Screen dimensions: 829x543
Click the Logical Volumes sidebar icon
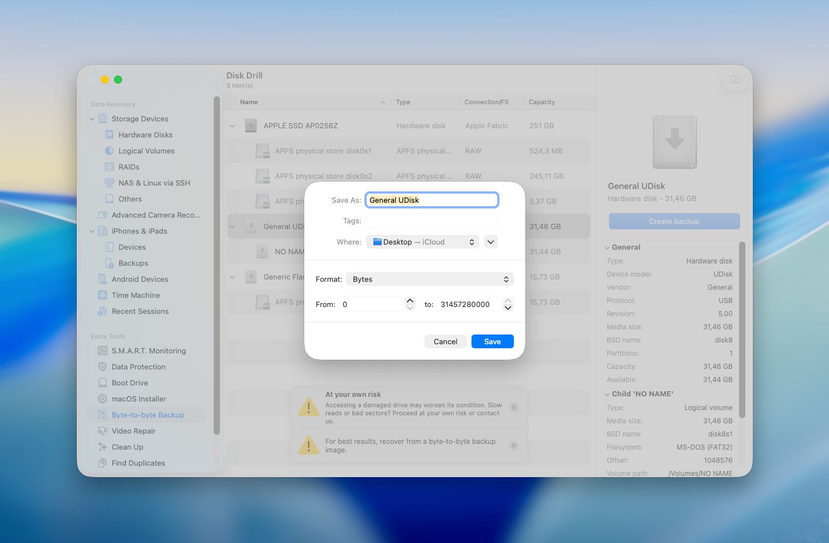[x=109, y=151]
